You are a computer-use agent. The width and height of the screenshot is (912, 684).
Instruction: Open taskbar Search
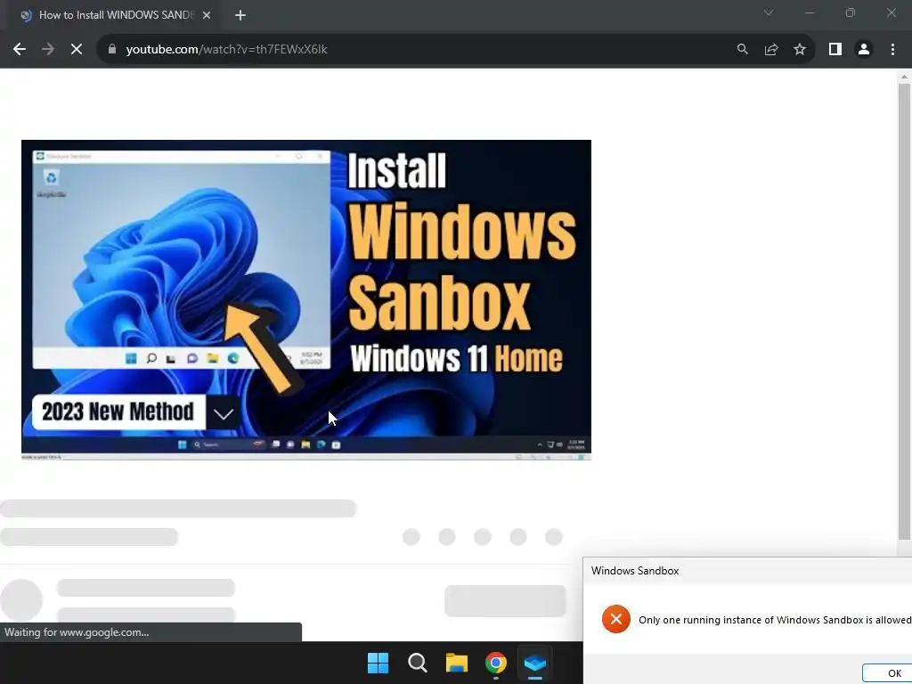tap(418, 663)
